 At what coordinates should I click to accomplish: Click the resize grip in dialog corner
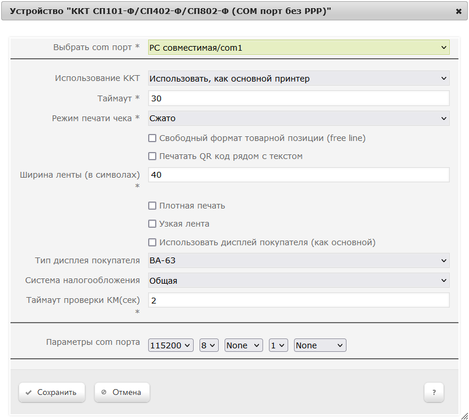pyautogui.click(x=465, y=416)
